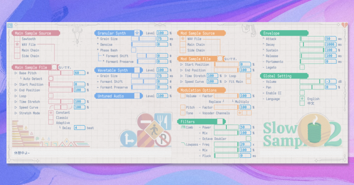Screen dimensions: 354x185
Task: Enable the Enable CC checkbox
Action: [302, 93]
